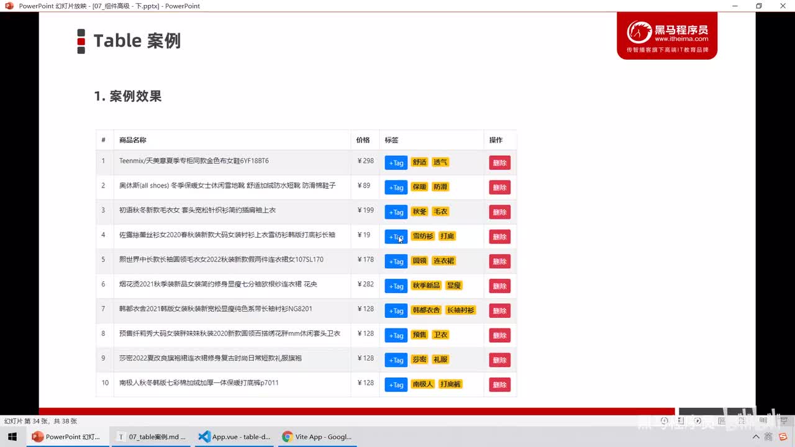Click +Tag for the 烟花烫 row

click(x=396, y=286)
